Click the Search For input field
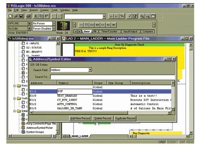201x147 pixels. [x=113, y=77]
